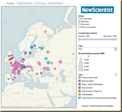Click the 4,000 MW capacity legend circle

point(81,63)
